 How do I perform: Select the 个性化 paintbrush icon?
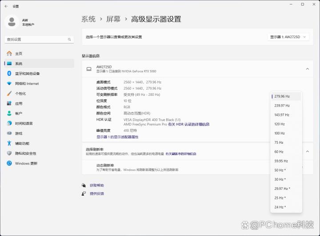click(9, 94)
